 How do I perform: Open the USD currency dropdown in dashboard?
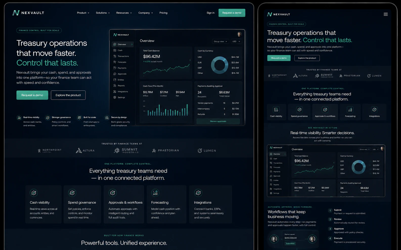tap(236, 41)
